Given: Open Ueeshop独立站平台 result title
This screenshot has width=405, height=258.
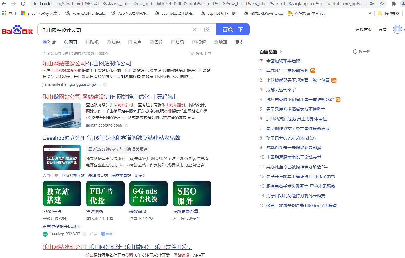Looking at the screenshot, I should (x=112, y=138).
